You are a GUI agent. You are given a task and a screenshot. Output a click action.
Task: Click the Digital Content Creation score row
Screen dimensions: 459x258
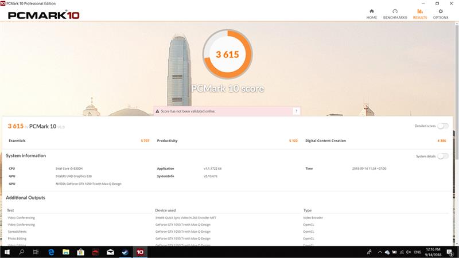[376, 140]
